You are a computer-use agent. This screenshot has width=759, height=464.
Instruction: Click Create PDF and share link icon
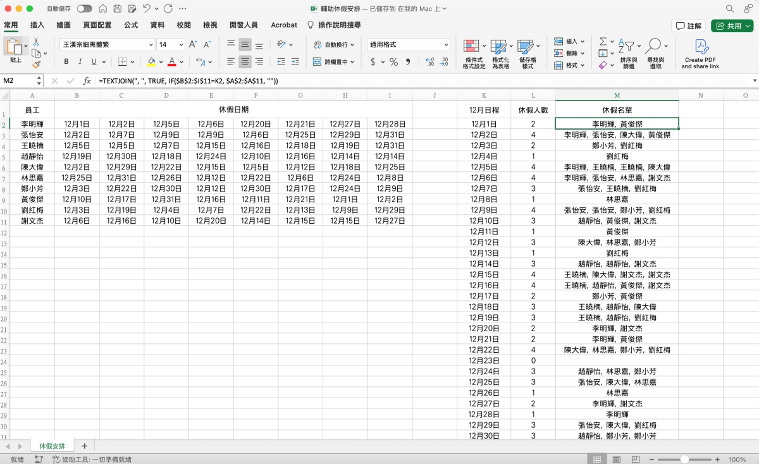700,46
